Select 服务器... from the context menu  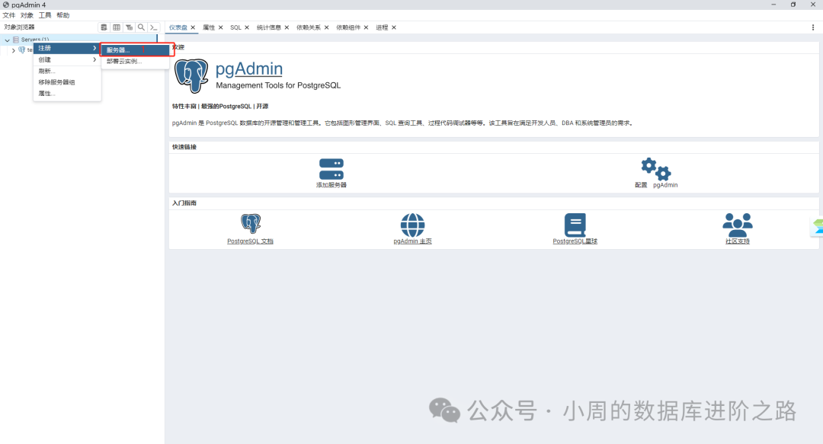pyautogui.click(x=120, y=49)
